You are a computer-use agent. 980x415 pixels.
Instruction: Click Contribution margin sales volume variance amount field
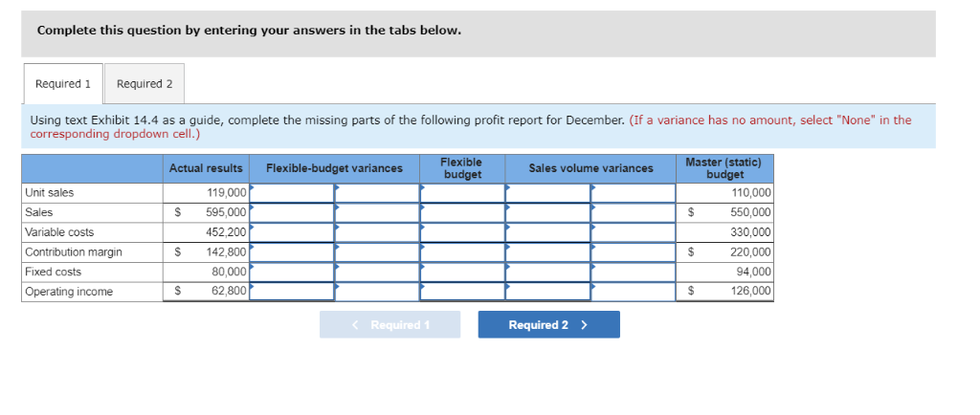tap(548, 252)
